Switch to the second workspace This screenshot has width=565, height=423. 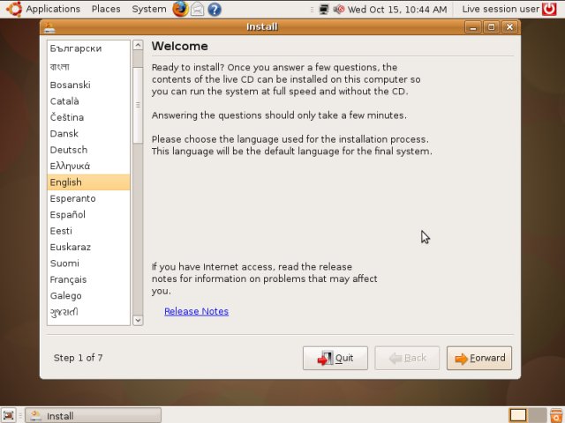click(538, 415)
